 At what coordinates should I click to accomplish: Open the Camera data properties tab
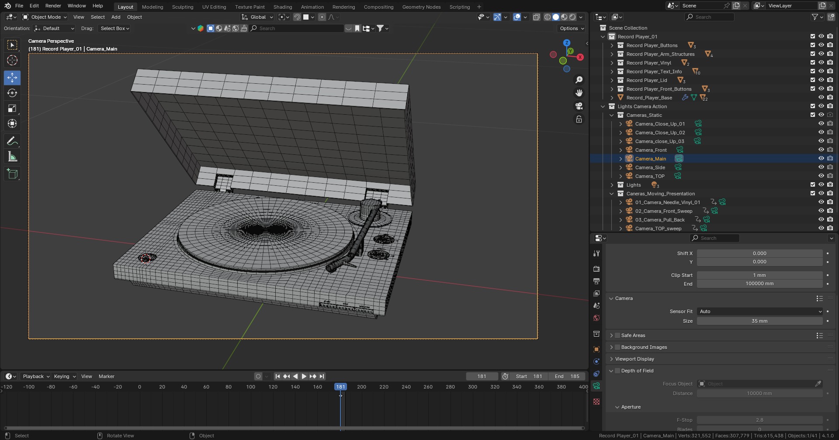(596, 386)
